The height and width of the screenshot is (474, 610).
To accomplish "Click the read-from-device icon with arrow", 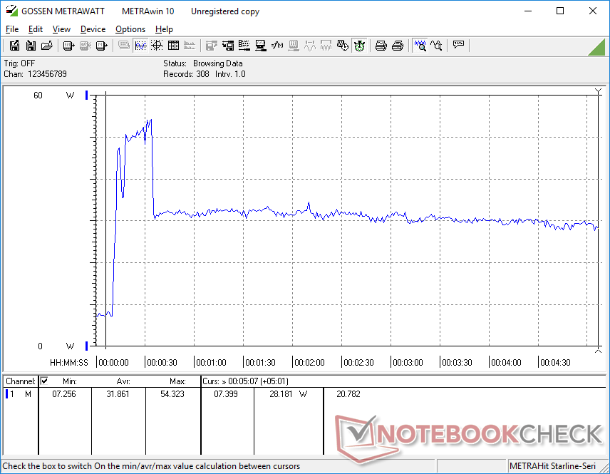I will (69, 46).
